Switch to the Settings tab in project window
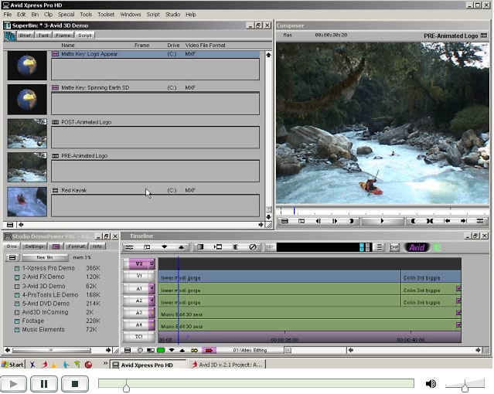 (34, 246)
